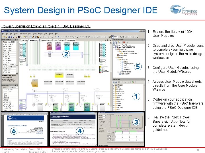Image resolution: width=205 pixels, height=153 pixels.
Task: Select the Digital Comm folder
Action: click(120, 99)
